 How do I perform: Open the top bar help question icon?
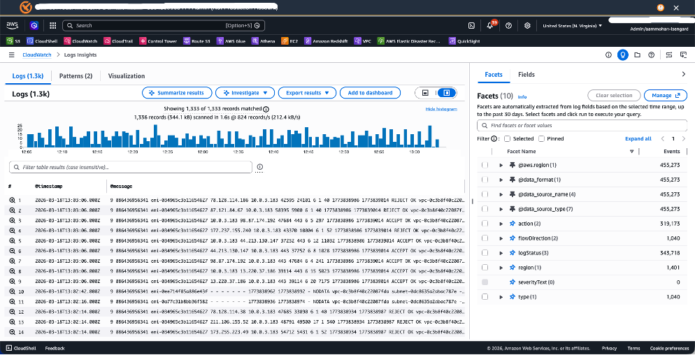click(509, 26)
